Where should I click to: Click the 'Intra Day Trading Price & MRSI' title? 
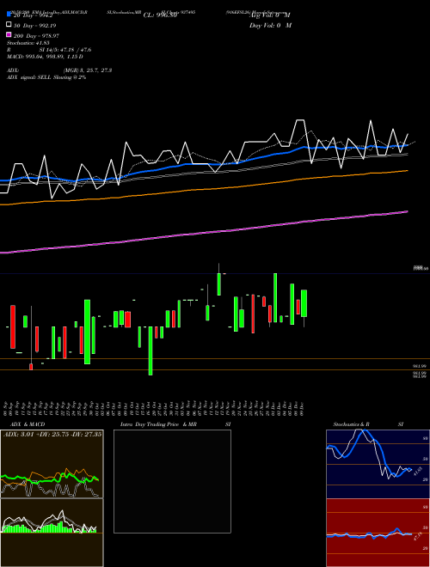click(x=175, y=424)
